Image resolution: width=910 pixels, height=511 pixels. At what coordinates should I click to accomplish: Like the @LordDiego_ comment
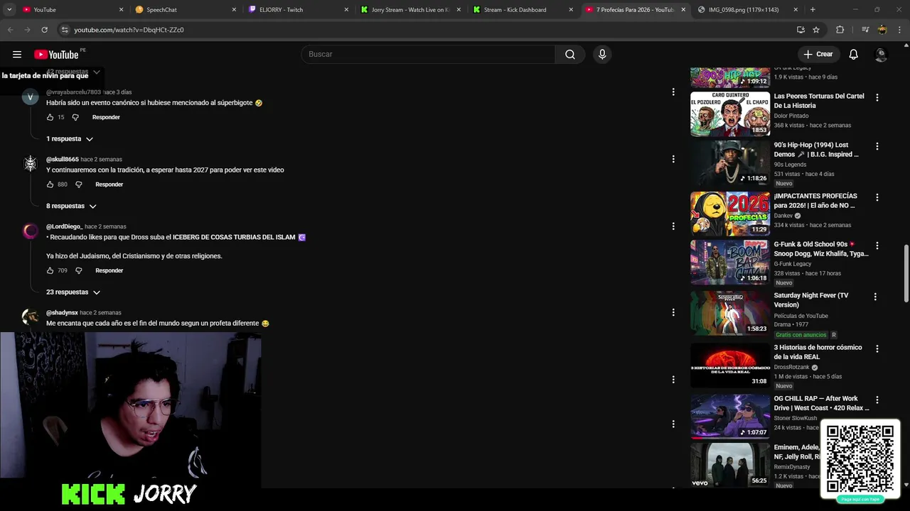click(x=50, y=270)
